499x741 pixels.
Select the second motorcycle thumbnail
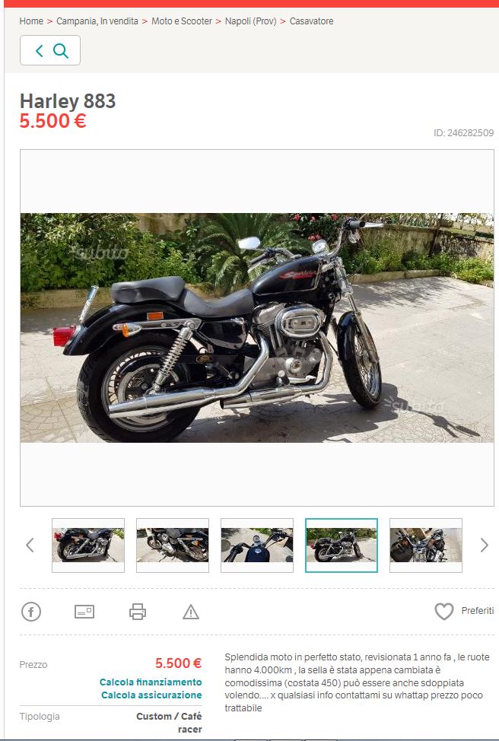[173, 545]
